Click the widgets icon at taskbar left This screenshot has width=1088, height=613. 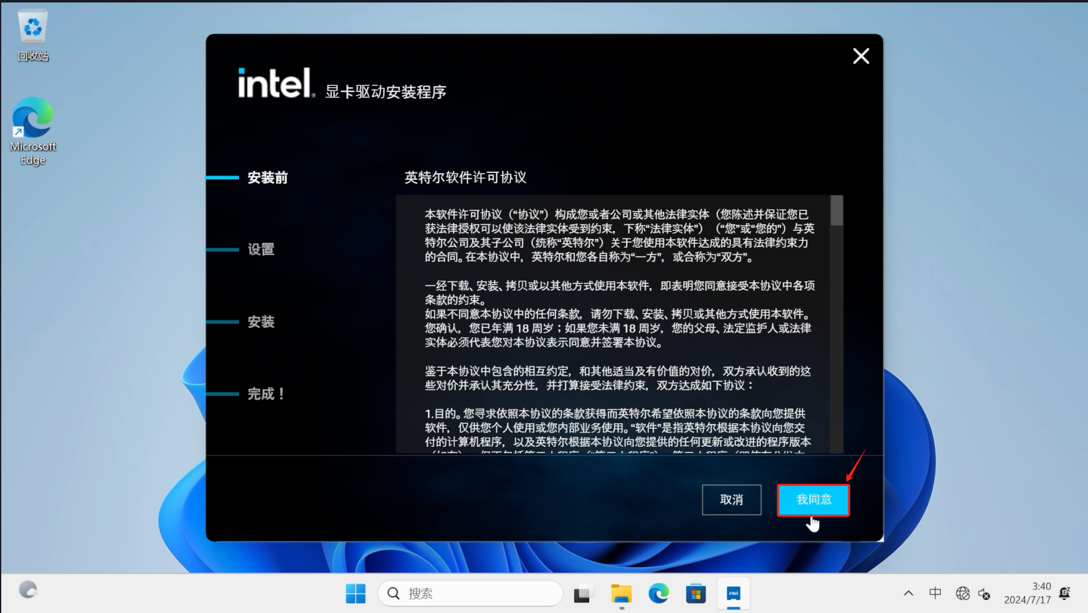pyautogui.click(x=28, y=590)
